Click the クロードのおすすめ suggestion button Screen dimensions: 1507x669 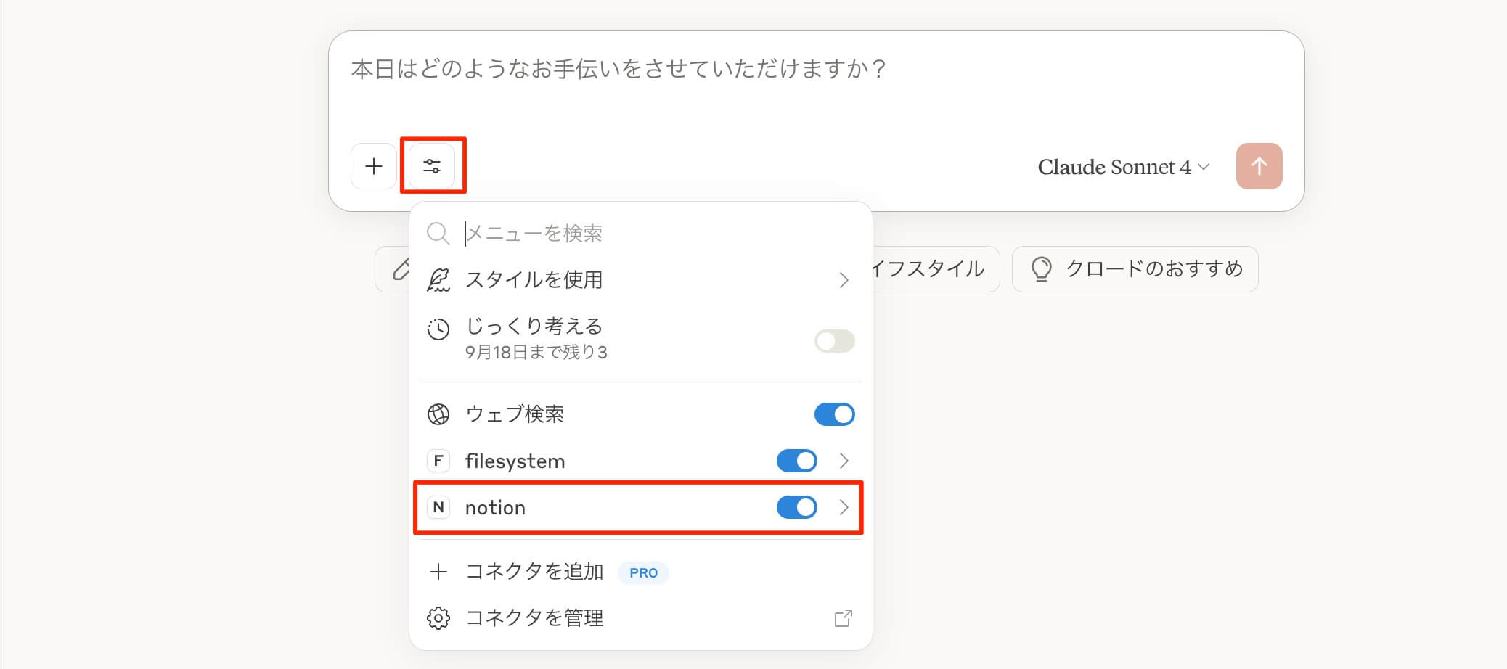(1135, 269)
